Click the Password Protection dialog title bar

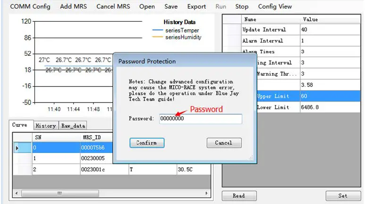point(185,61)
